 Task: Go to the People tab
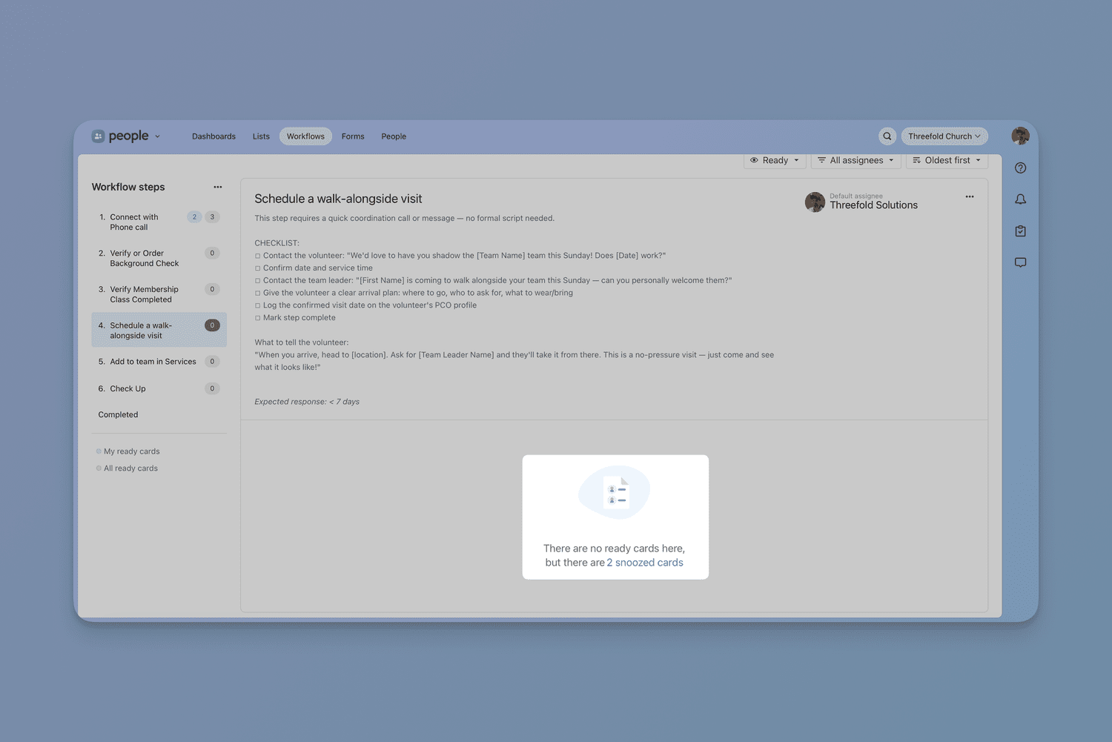[394, 136]
